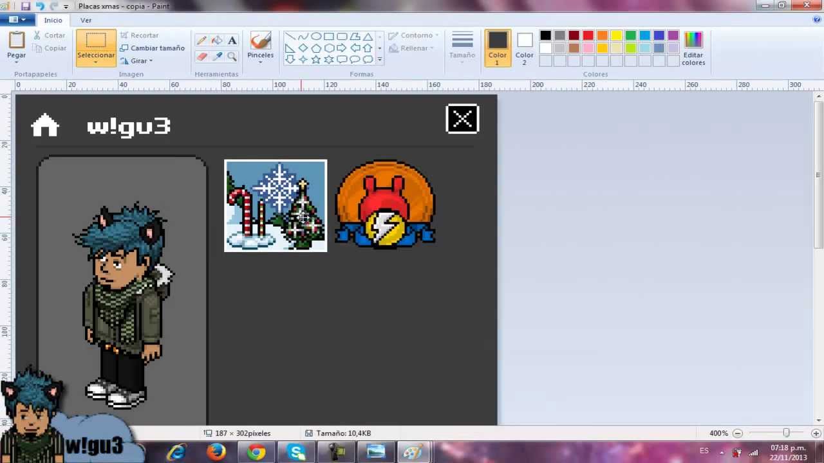Open the Contorno outline dropdown
Viewport: 824px width, 463px height.
(413, 35)
